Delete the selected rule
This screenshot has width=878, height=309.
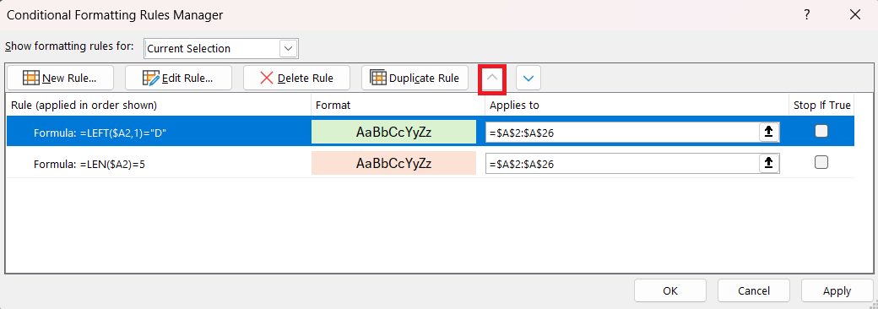point(296,78)
